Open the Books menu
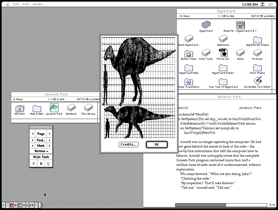278x210 pixels. coord(38,4)
